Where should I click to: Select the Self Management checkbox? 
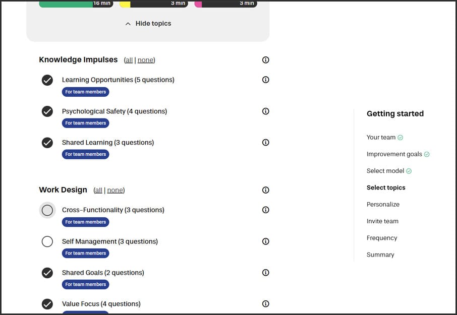pos(47,242)
